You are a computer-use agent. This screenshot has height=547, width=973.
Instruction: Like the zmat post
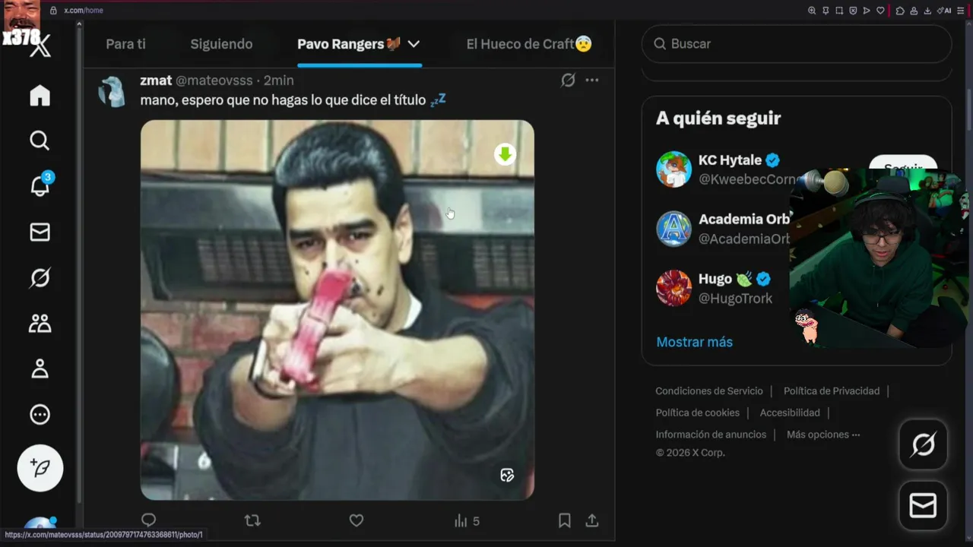click(357, 520)
